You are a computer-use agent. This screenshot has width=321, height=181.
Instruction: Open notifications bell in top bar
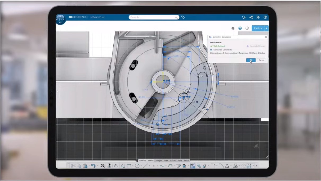244,17
